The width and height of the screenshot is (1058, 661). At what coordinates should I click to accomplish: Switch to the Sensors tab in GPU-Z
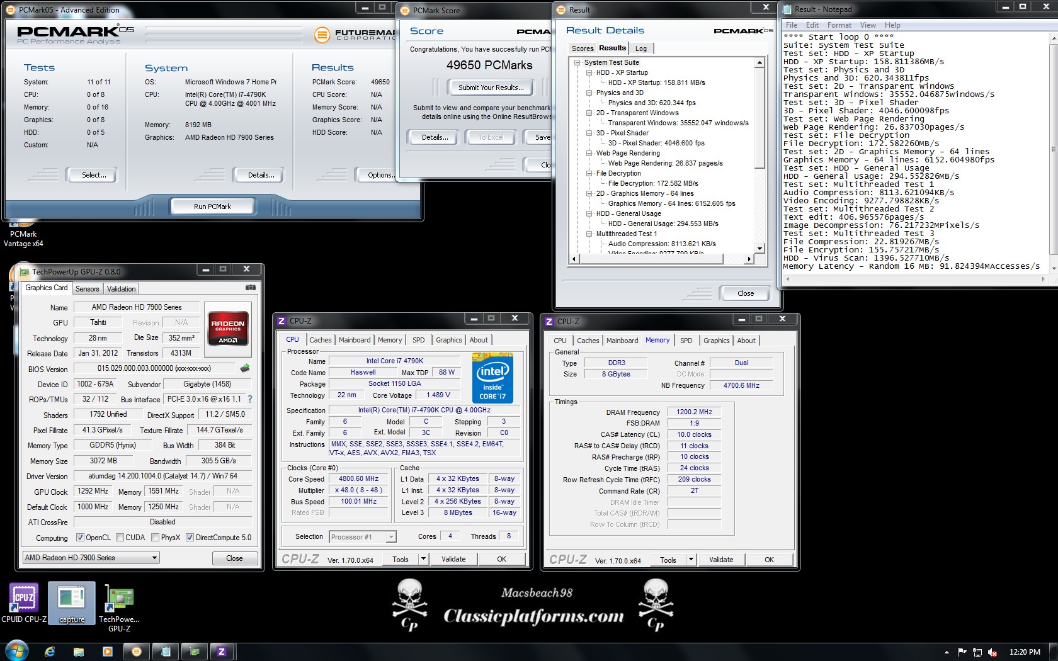click(88, 289)
